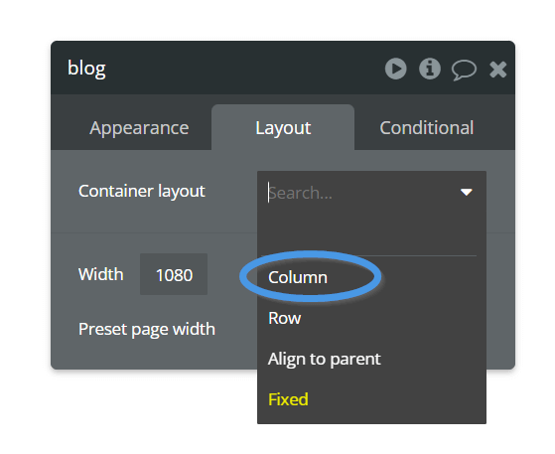Collapse the container layout dropdown arrow
The image size is (555, 454).
(x=467, y=192)
